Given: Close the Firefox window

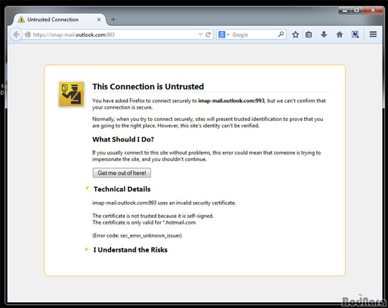Looking at the screenshot, I should 372,10.
